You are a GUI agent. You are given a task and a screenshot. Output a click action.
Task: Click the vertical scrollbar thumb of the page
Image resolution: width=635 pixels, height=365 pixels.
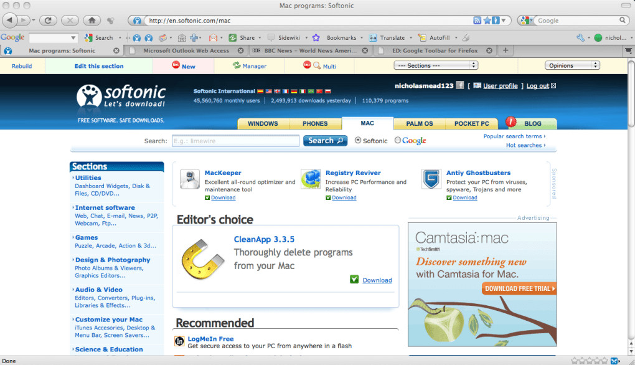631,94
